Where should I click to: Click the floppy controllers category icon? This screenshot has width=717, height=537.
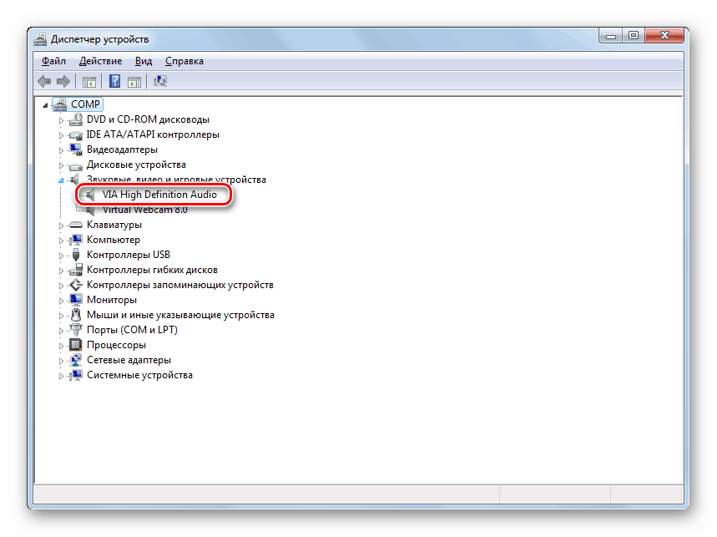[76, 270]
